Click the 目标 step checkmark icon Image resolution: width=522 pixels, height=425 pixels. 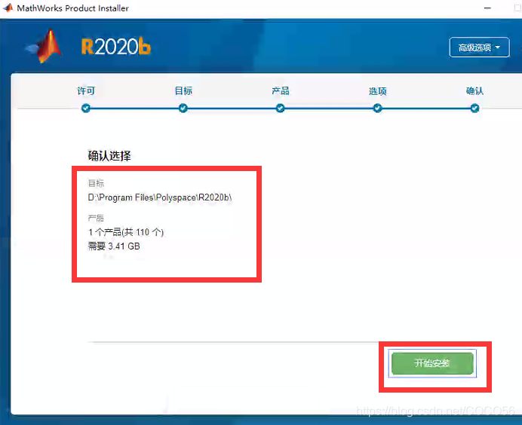point(183,108)
